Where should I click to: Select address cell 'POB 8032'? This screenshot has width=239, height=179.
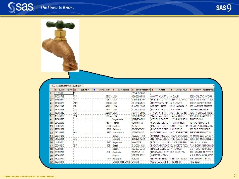click(201, 162)
